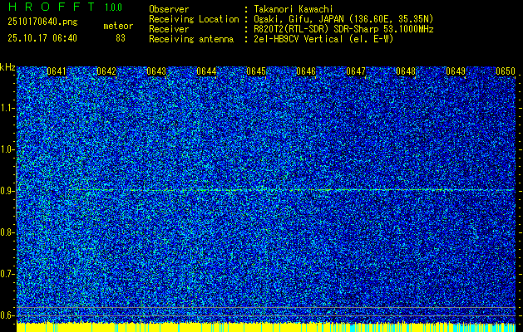Click the 0.9 kHz axis label
This screenshot has height=332, width=523.
(x=7, y=191)
